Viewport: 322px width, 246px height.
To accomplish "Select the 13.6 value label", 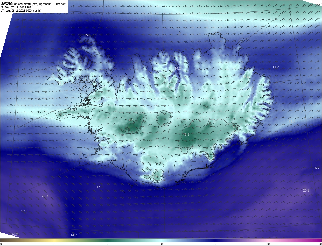I will point(297,100).
